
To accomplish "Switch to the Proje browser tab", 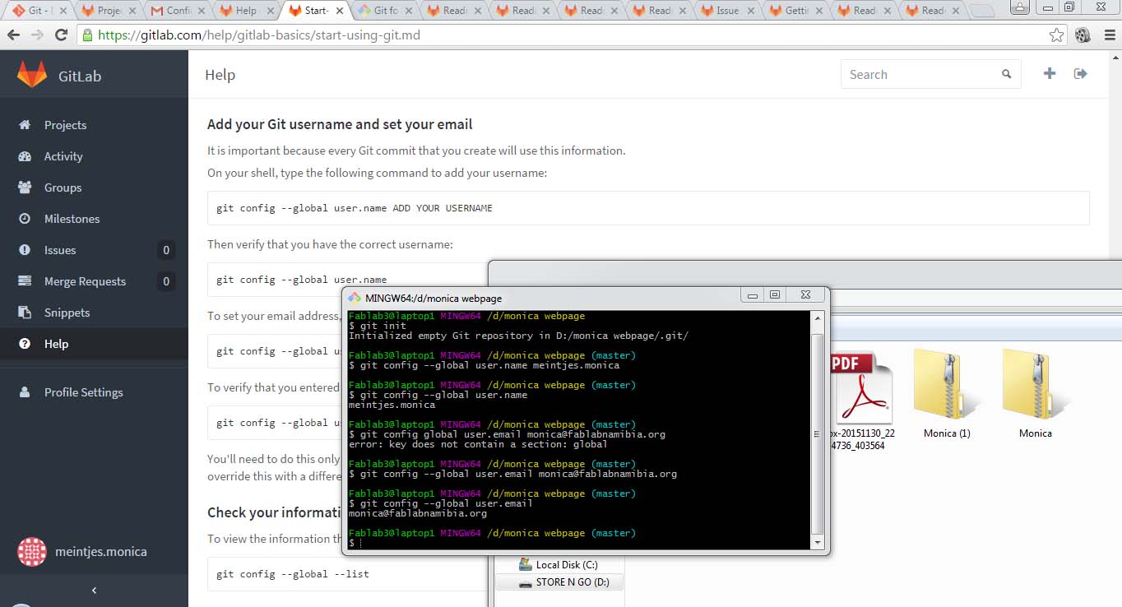I will tap(108, 11).
